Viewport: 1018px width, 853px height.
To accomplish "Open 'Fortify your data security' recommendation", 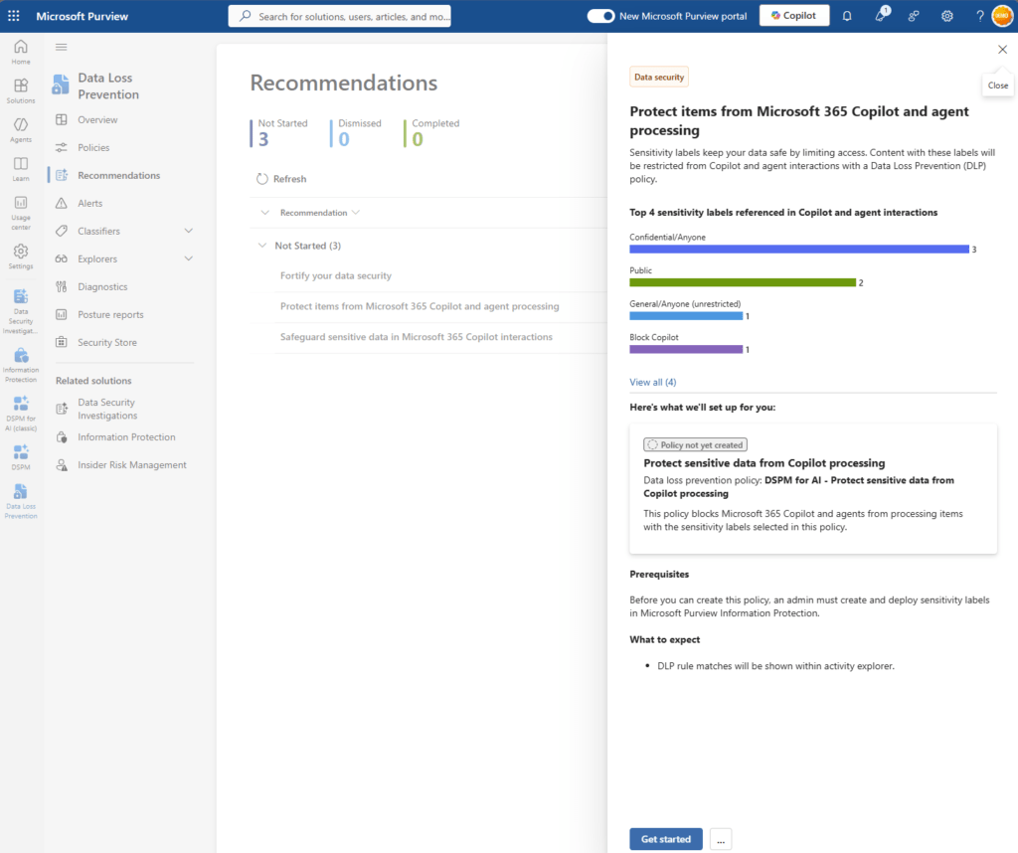I will click(336, 276).
